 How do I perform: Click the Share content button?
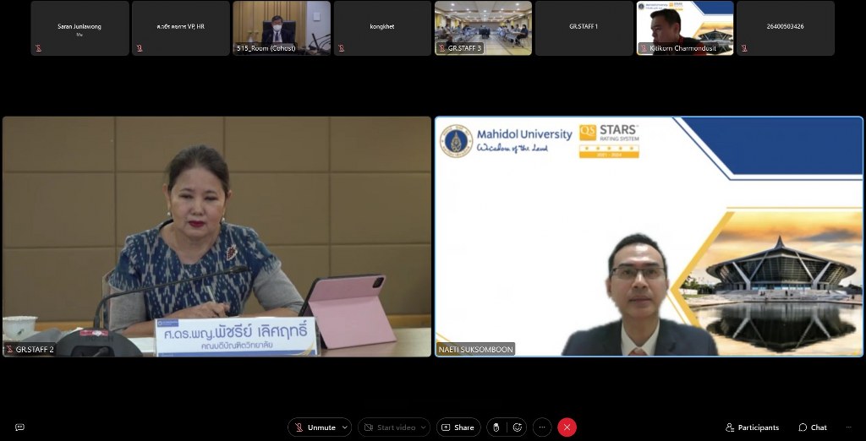point(458,427)
